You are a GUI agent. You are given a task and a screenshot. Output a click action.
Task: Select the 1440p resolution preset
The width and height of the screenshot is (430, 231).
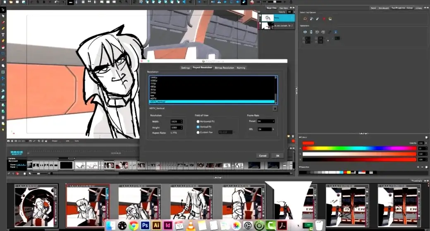tap(212, 78)
